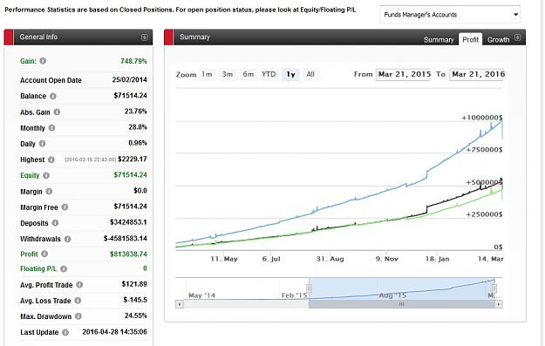Click the info icon beside Avg. Profit Trade

click(79, 285)
